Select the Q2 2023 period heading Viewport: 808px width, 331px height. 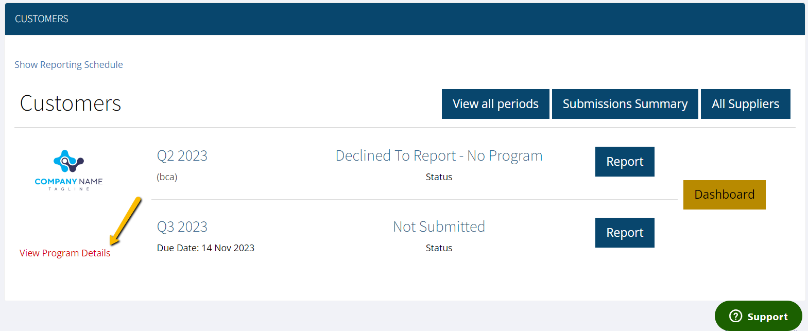click(182, 156)
